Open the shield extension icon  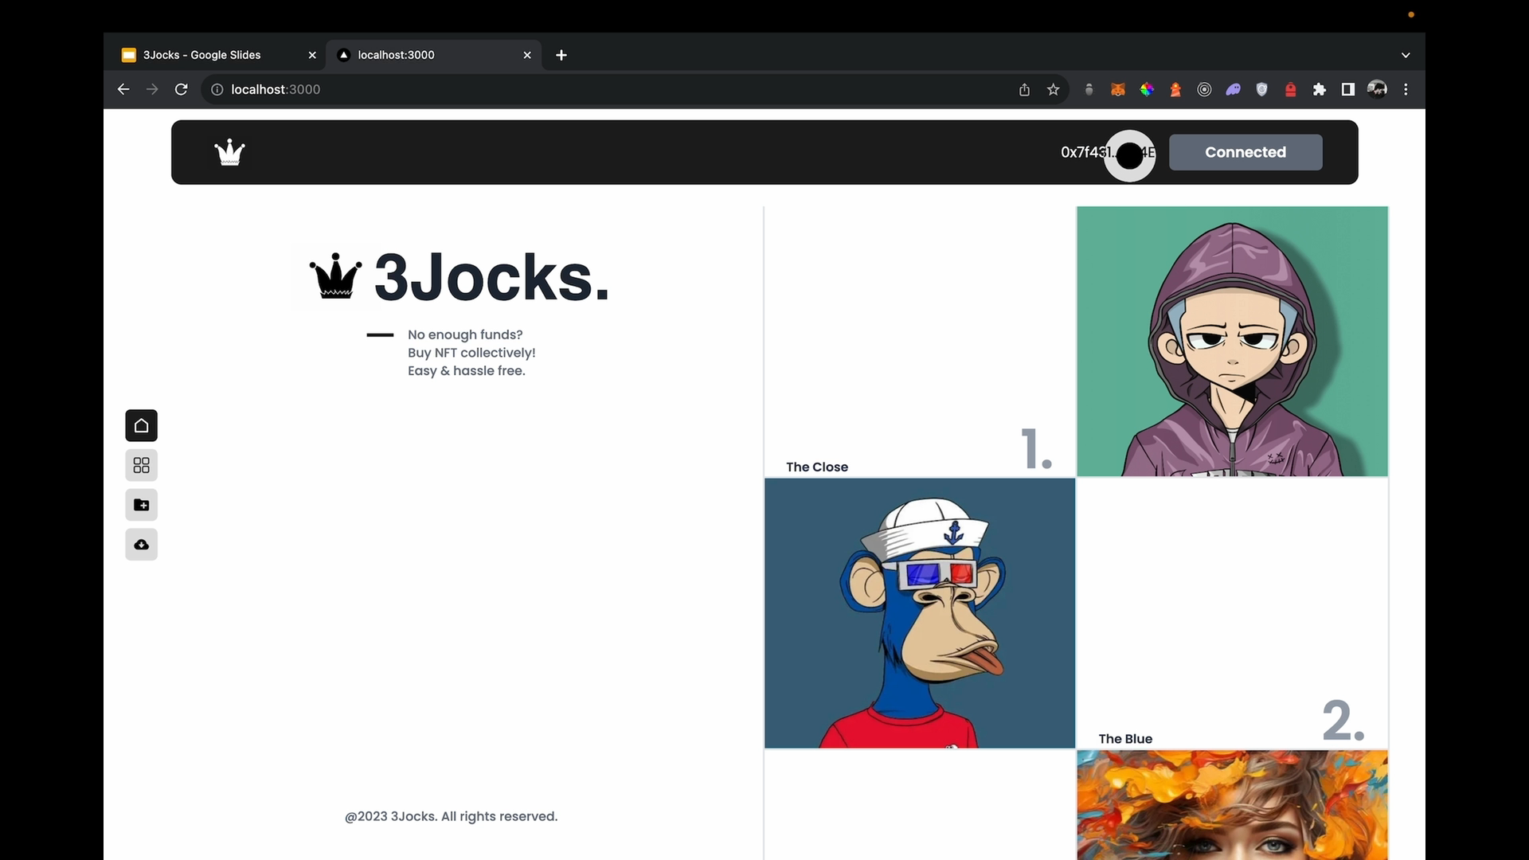1261,89
